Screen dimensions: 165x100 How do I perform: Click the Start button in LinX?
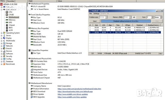tap(95, 21)
